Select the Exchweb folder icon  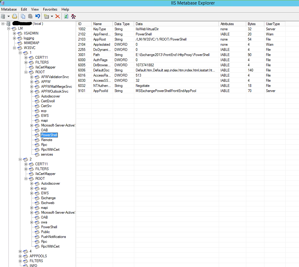coord(37,203)
